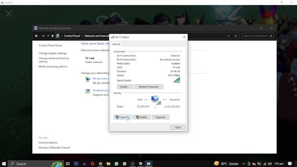The image size is (297, 167).
Task: Open File Explorer from taskbar
Action: [109, 164]
